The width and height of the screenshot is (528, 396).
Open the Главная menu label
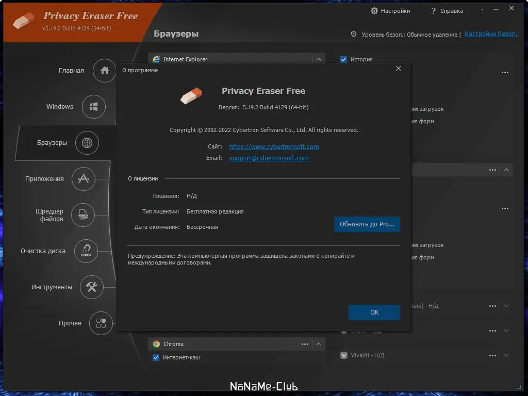tap(71, 70)
